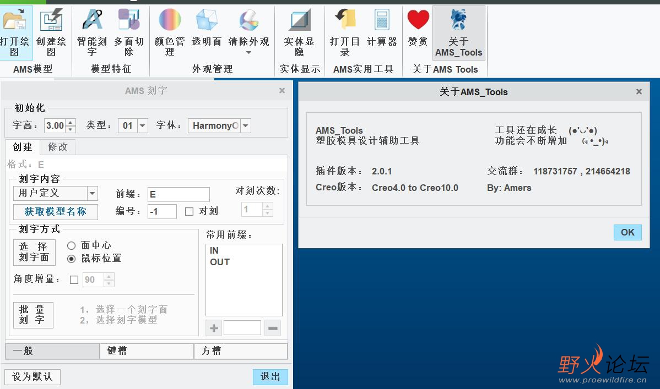The height and width of the screenshot is (389, 660).
Task: Open the 颜色管理 tool
Action: (170, 20)
